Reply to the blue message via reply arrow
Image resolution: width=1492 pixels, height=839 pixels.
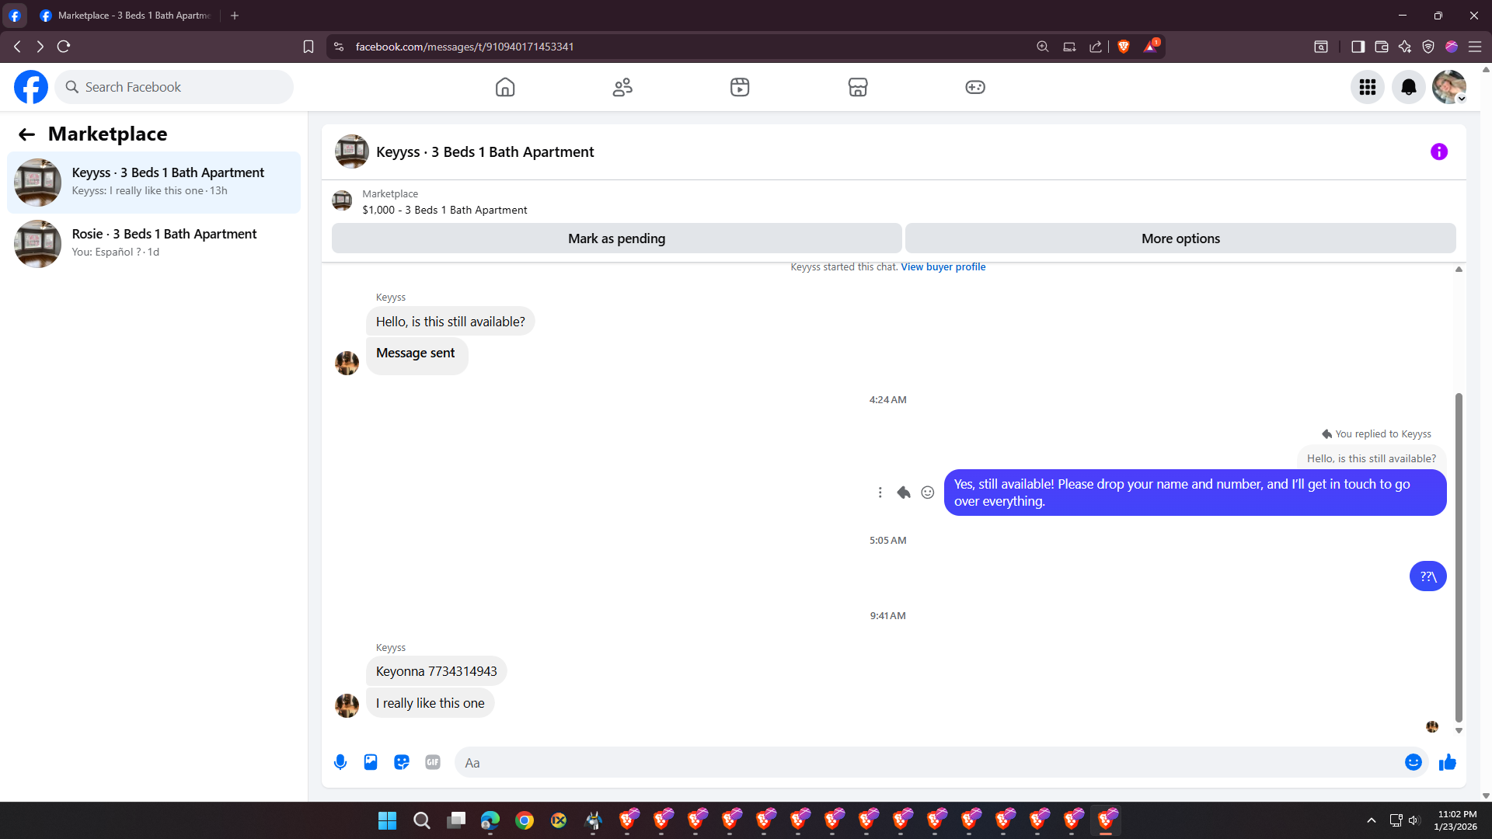tap(903, 493)
